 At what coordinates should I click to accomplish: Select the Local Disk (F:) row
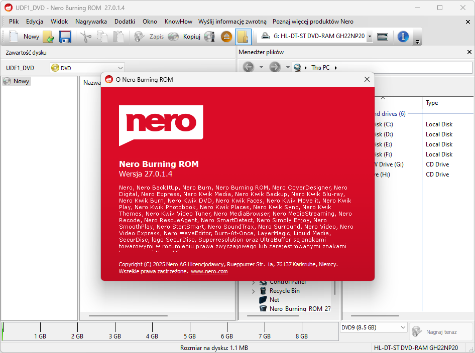point(424,154)
